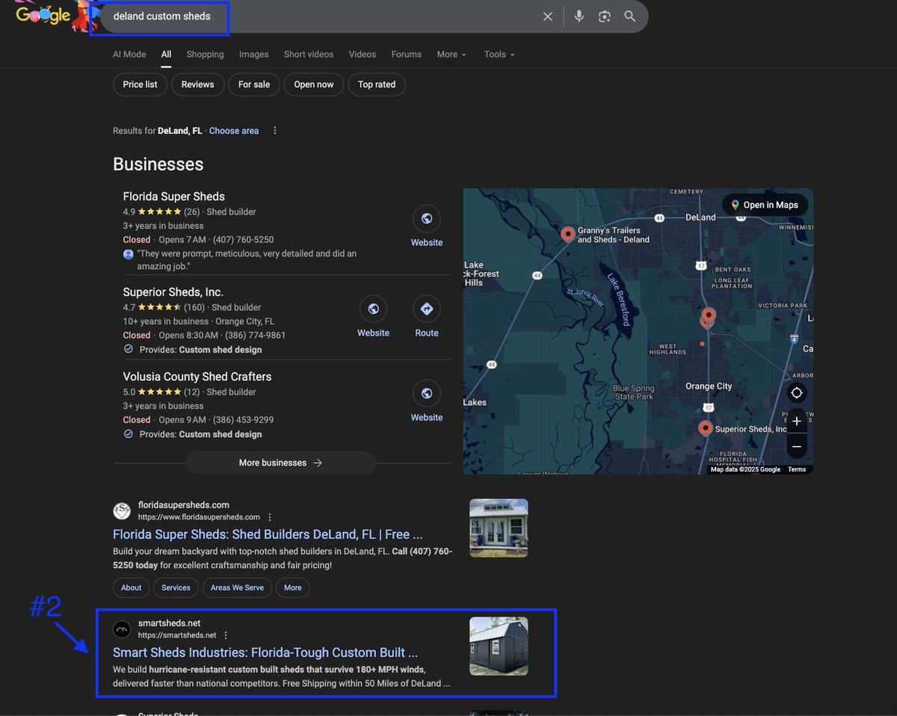The width and height of the screenshot is (897, 716).
Task: Click the Areas We Serve sitelink chip
Action: (237, 587)
